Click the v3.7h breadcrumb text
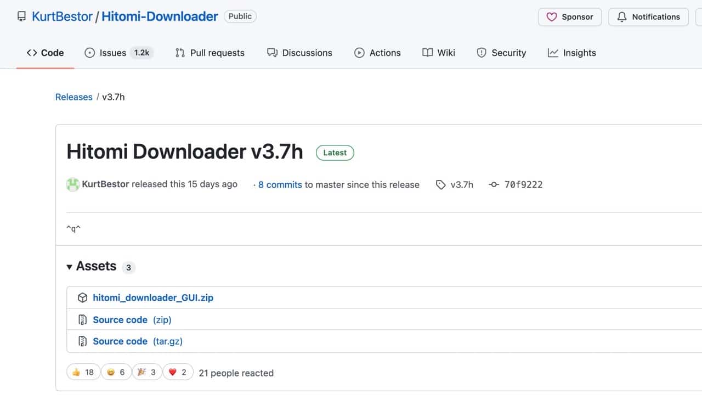Image resolution: width=702 pixels, height=416 pixels. pyautogui.click(x=114, y=97)
